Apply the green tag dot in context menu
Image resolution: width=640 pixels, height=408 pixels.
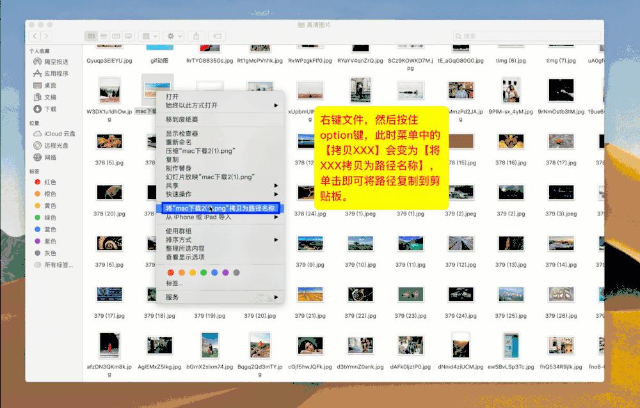pos(204,272)
